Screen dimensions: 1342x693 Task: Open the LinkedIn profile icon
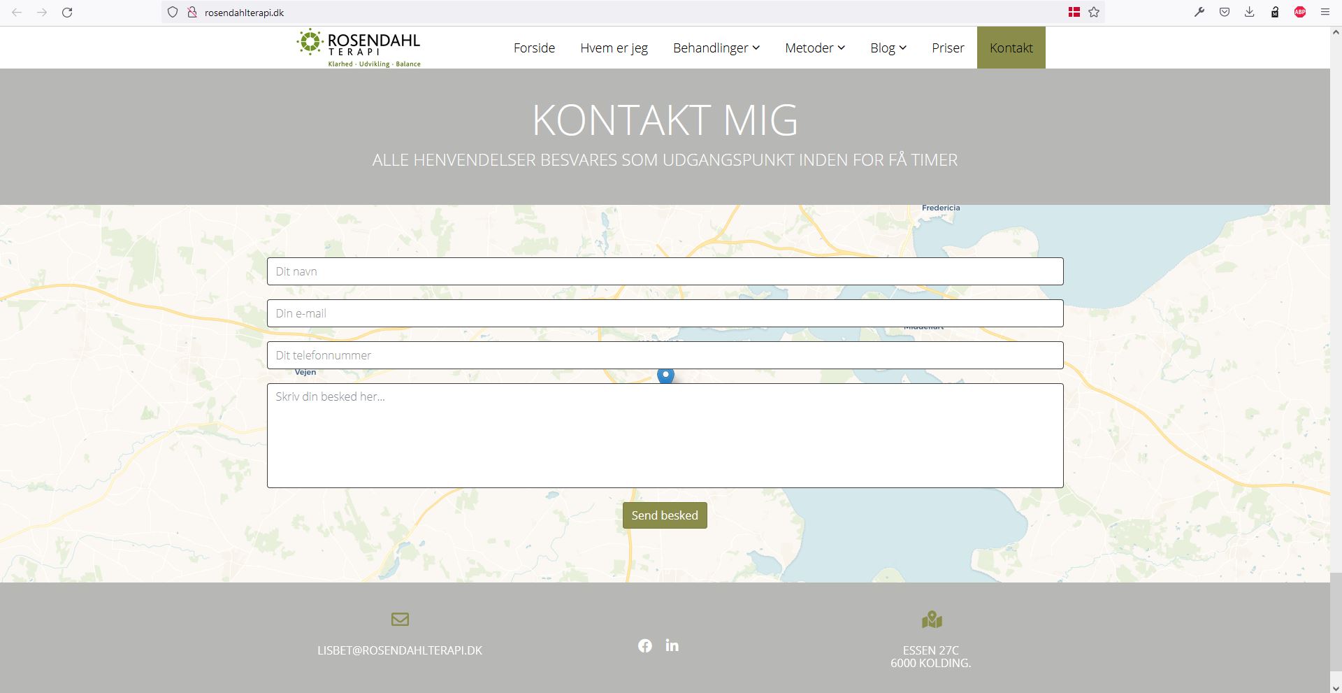(672, 645)
